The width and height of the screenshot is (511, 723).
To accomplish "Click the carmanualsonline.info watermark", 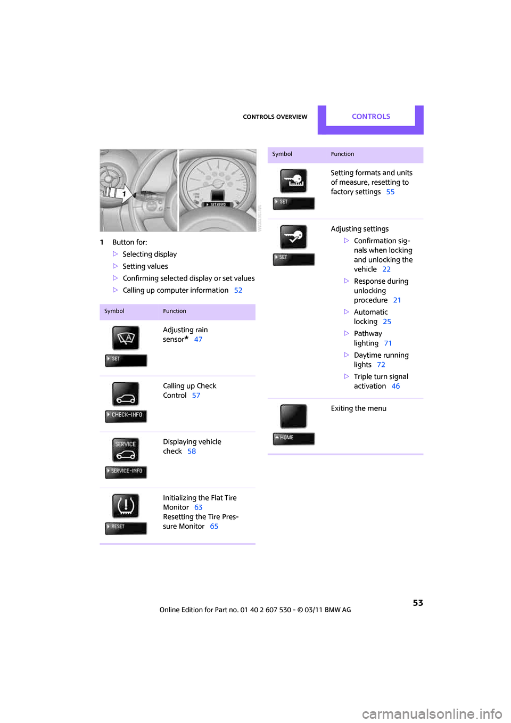I will [432, 713].
